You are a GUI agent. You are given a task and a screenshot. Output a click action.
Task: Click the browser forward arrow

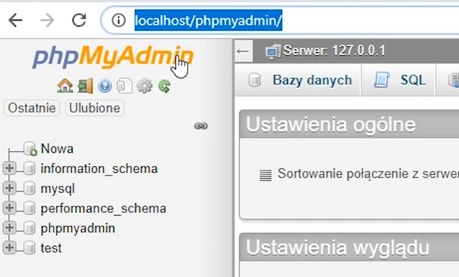pyautogui.click(x=47, y=20)
